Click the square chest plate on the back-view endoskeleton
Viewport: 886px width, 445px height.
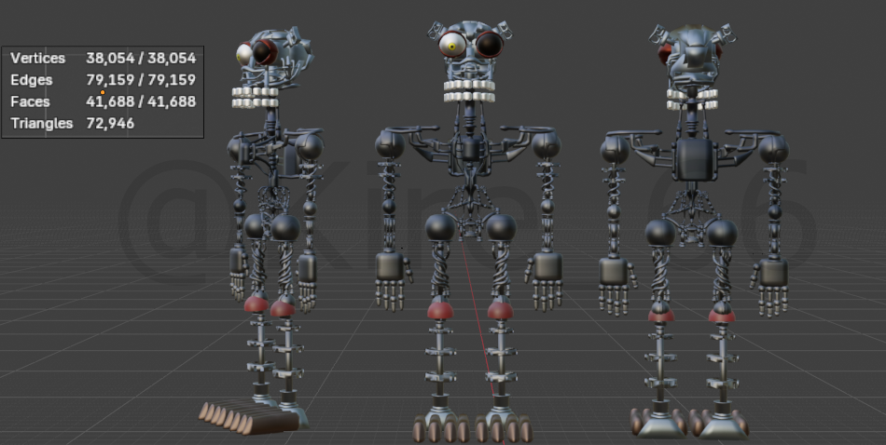click(695, 159)
